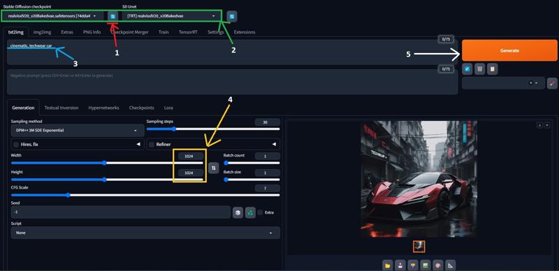
Task: Click the Sampling steps slider
Action: 213,129
